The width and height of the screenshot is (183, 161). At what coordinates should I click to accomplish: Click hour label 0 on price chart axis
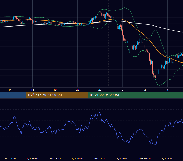pyautogui.click(x=122, y=90)
